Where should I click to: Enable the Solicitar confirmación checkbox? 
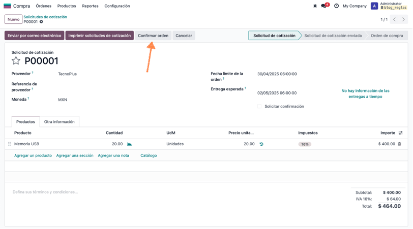259,106
